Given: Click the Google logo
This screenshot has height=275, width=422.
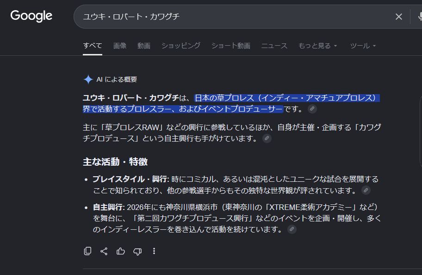Looking at the screenshot, I should pyautogui.click(x=31, y=16).
